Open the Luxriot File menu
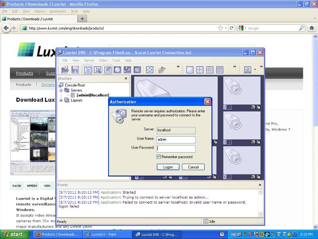318x239 pixels. tap(65, 61)
